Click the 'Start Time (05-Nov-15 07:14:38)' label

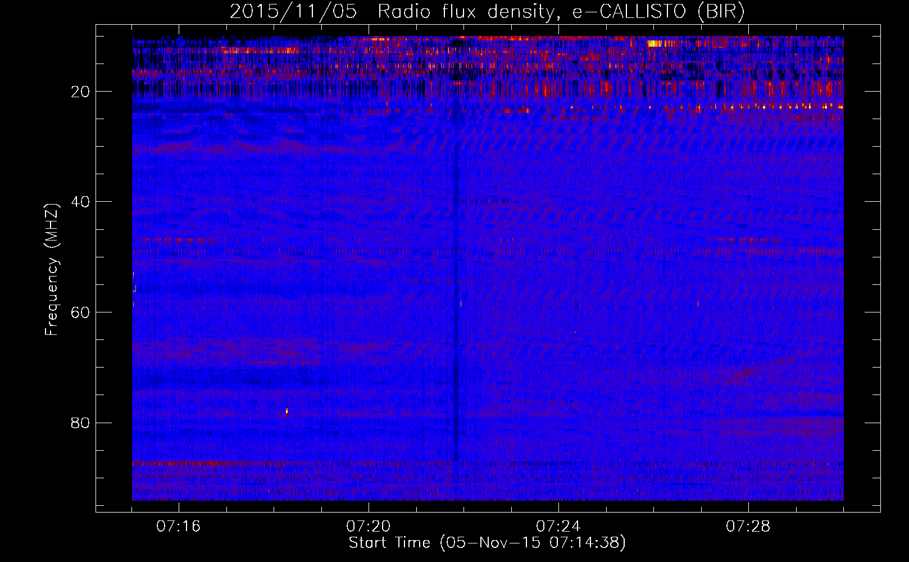tap(487, 543)
